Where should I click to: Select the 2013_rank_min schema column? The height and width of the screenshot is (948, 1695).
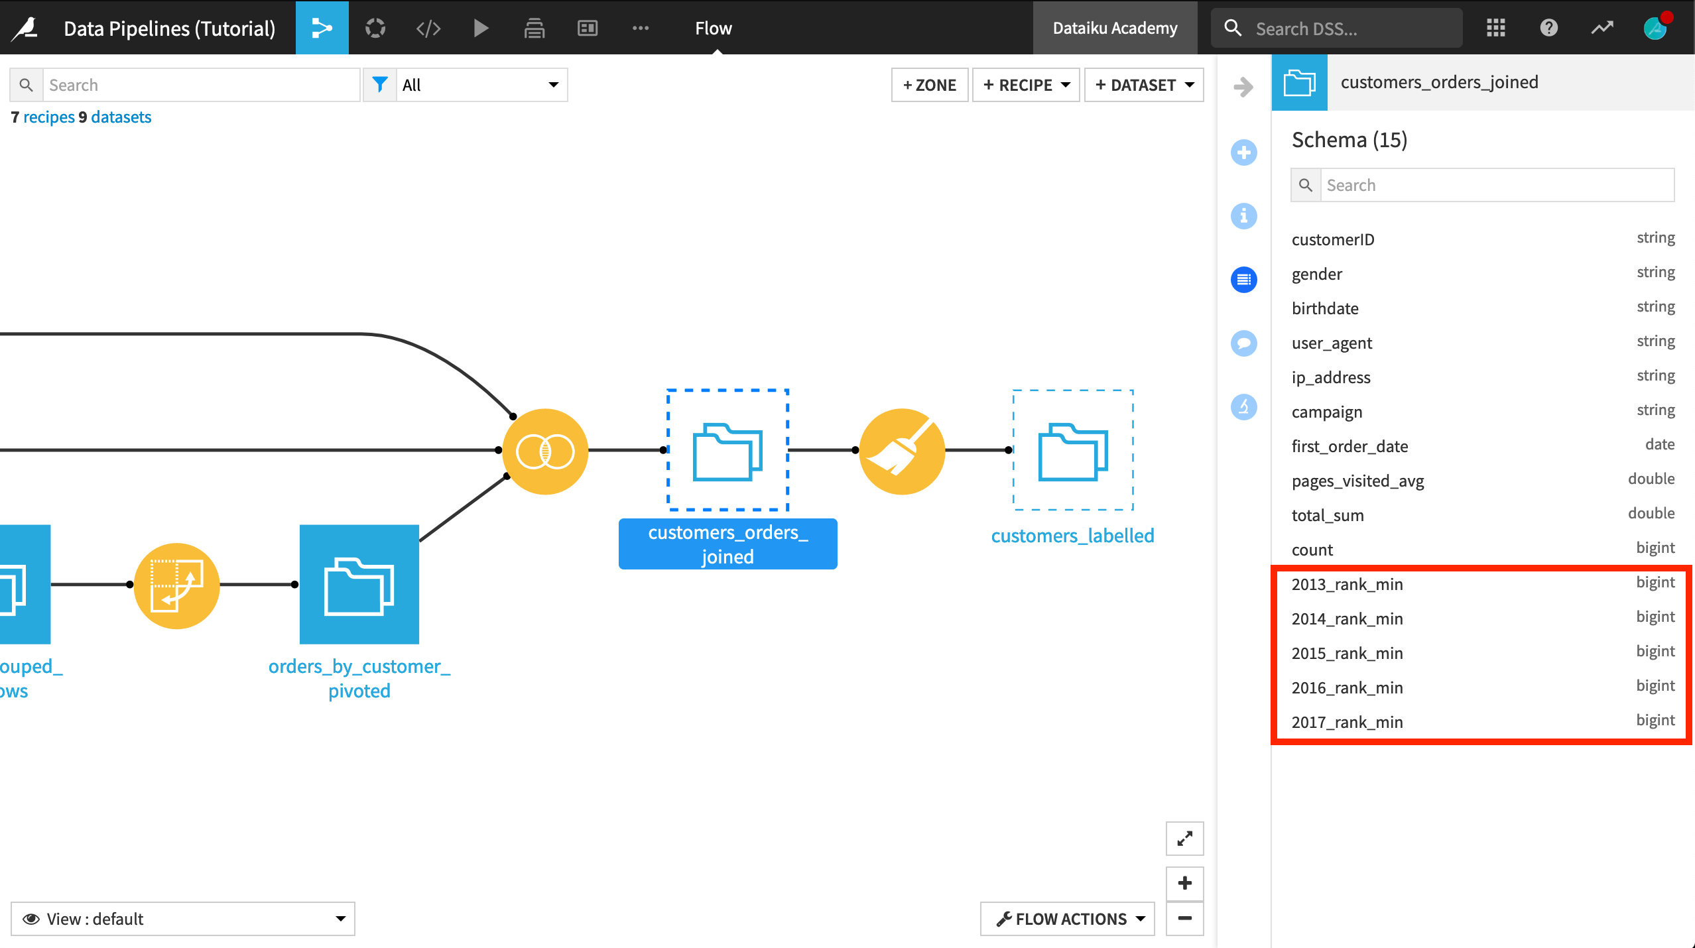[1483, 584]
